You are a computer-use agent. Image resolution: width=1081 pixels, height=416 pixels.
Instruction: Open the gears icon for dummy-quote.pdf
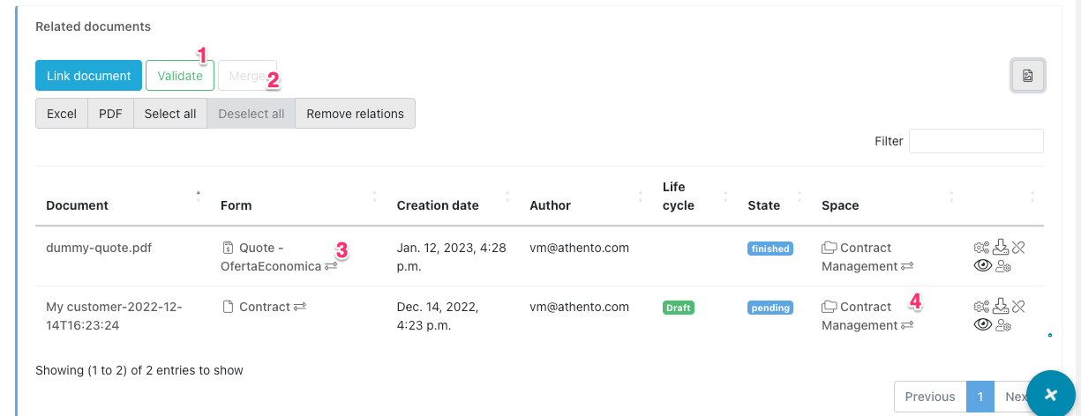(x=981, y=248)
